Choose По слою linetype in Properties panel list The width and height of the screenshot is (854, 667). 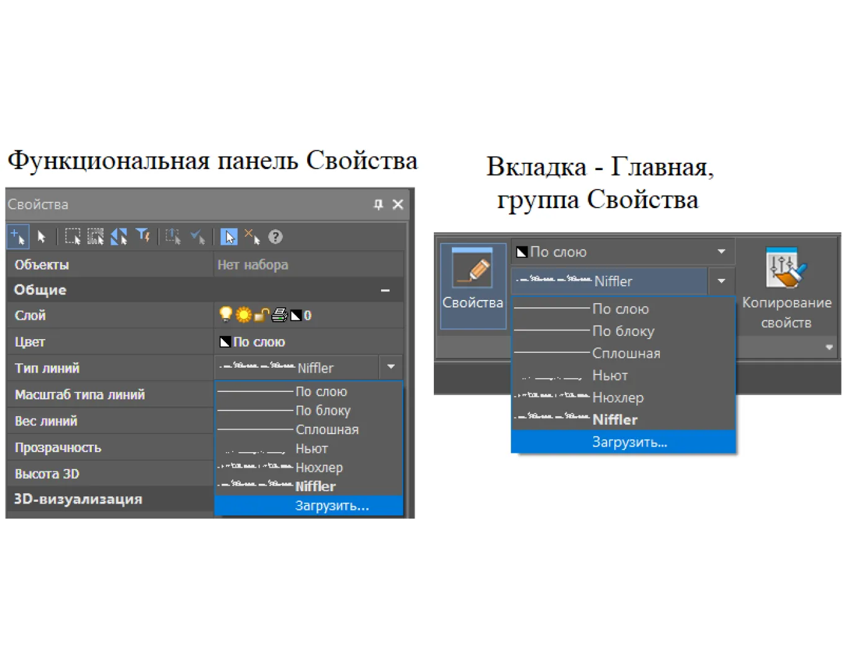click(309, 391)
